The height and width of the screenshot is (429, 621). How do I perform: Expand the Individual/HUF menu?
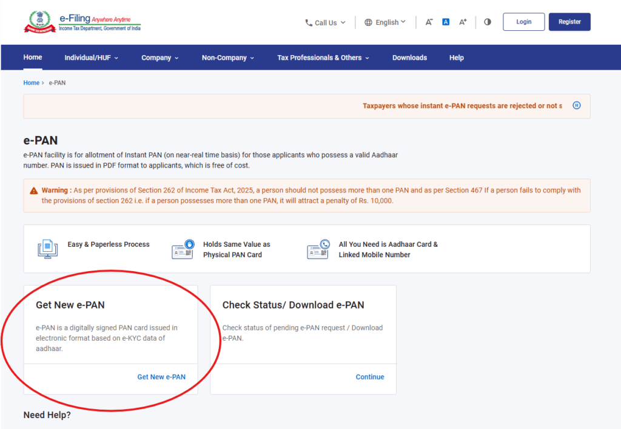coord(92,57)
